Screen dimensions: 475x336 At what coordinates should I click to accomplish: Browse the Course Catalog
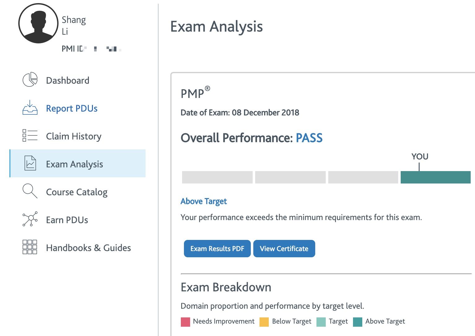point(77,192)
